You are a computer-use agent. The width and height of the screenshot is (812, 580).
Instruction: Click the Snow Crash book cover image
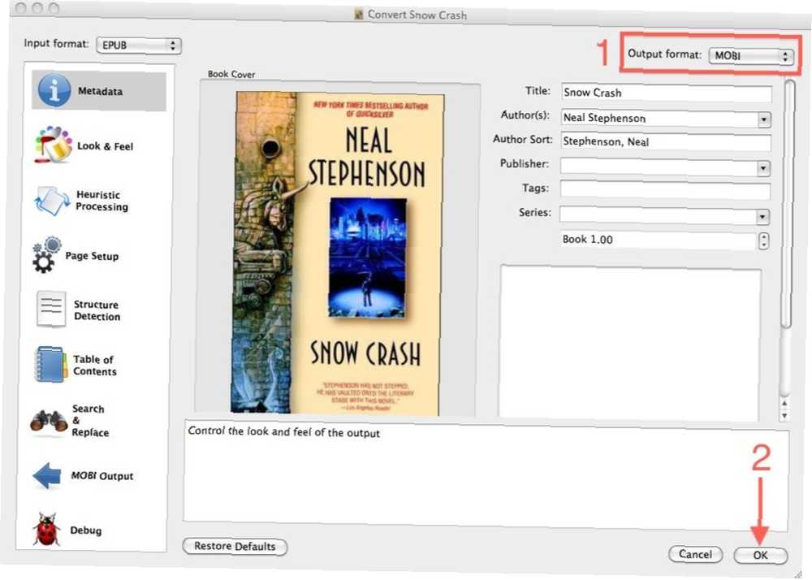click(x=337, y=253)
